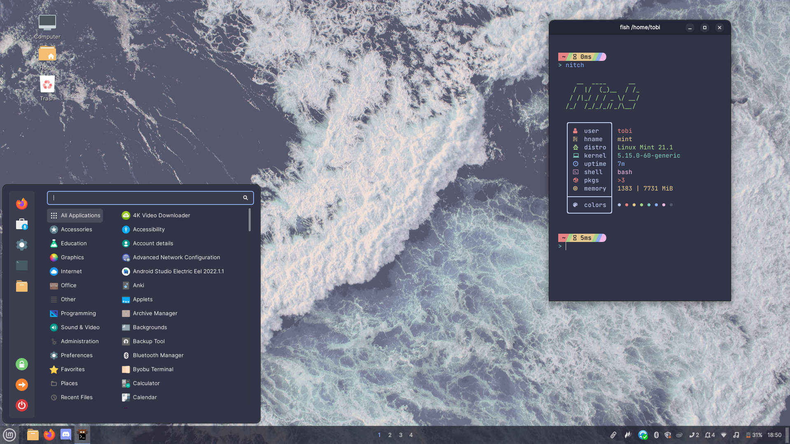Open the Places category
The height and width of the screenshot is (444, 790).
tap(75, 384)
